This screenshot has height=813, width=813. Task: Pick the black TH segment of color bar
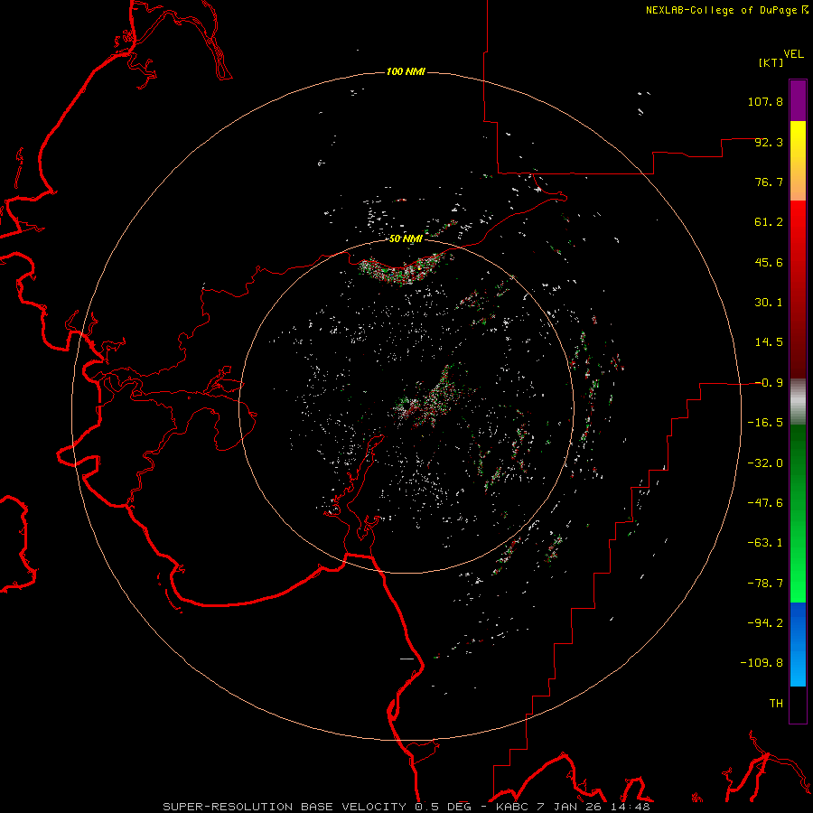click(798, 705)
